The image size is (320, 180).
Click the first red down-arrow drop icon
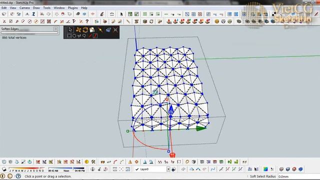coord(168,21)
